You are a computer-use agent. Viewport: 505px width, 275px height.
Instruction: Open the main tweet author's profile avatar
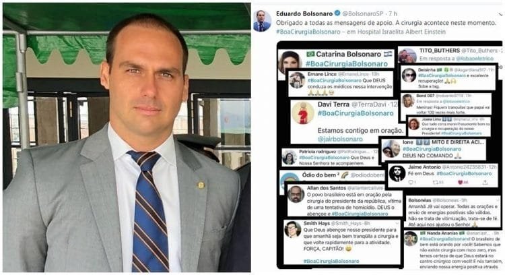[262, 21]
